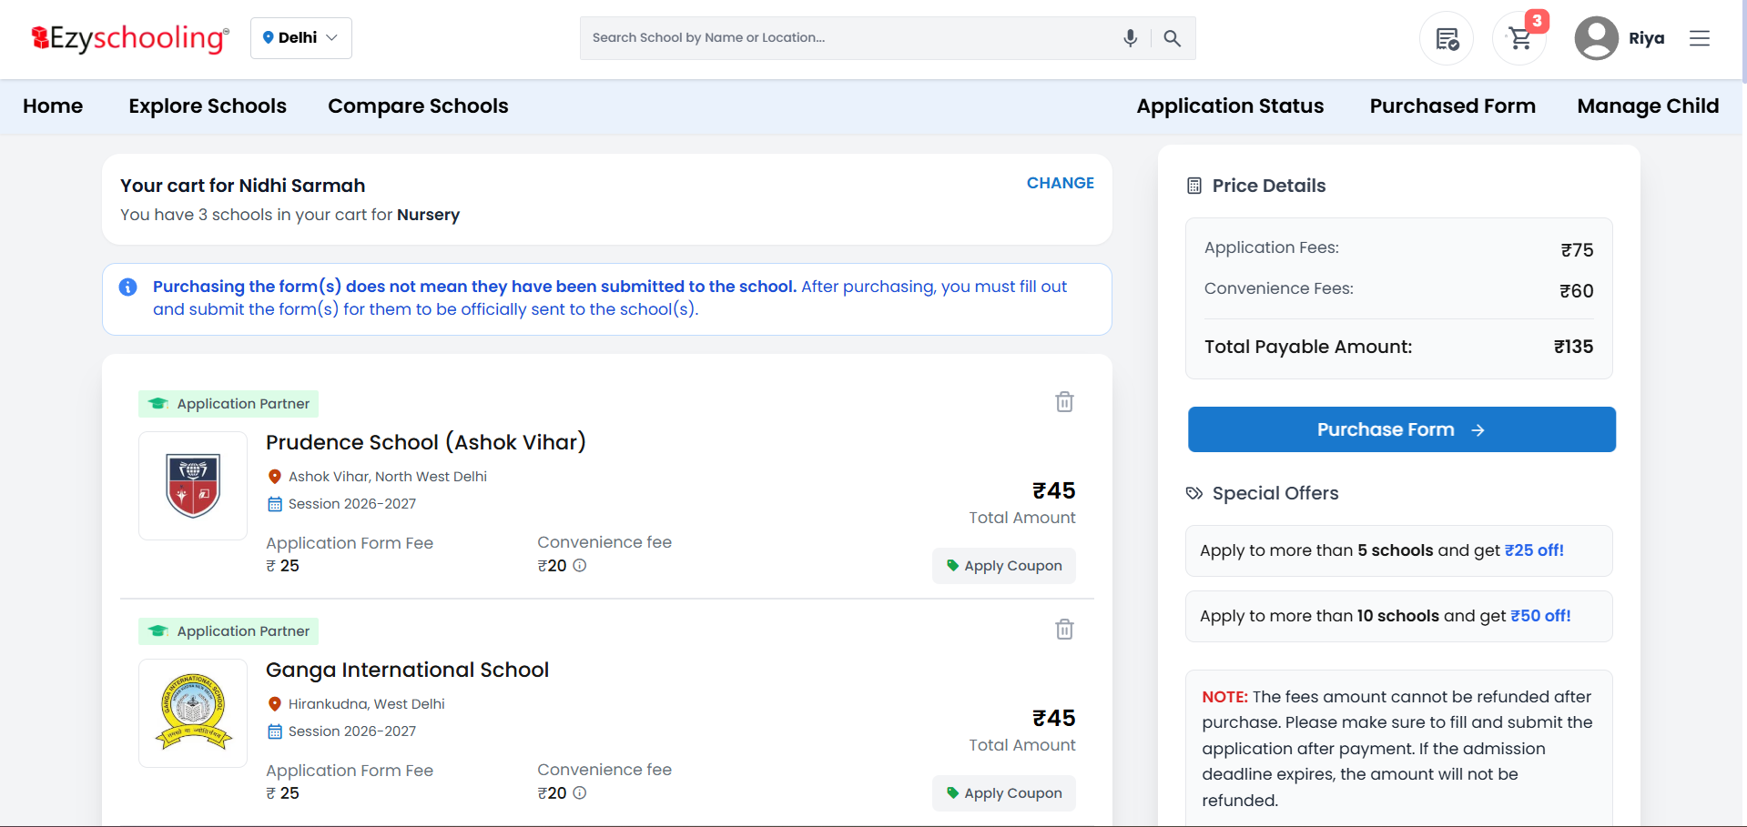This screenshot has height=827, width=1747.
Task: Click Ganga Application Partner badge
Action: 229,631
